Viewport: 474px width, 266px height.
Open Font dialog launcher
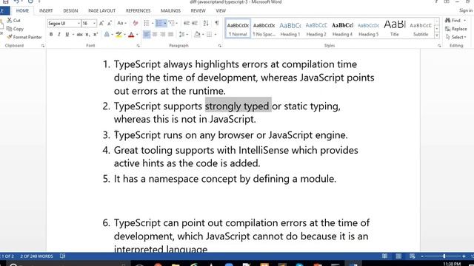138,46
